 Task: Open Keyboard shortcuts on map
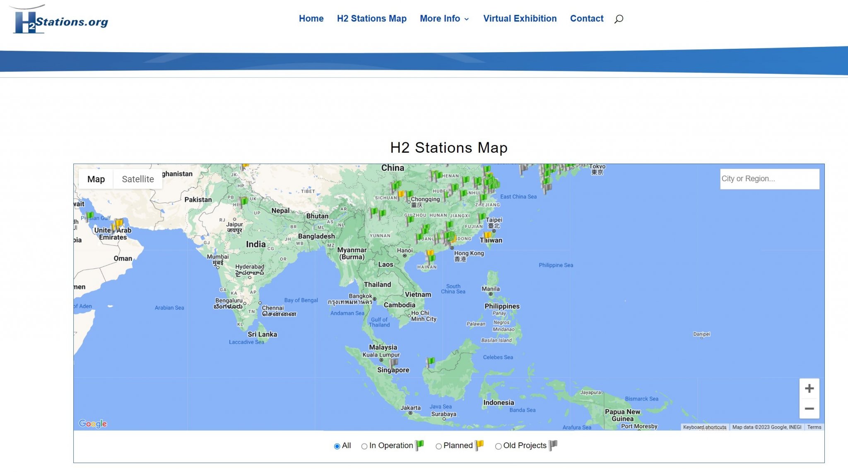pos(704,427)
